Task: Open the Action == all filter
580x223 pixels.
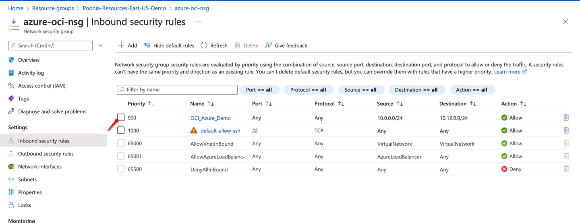Action: (472, 90)
